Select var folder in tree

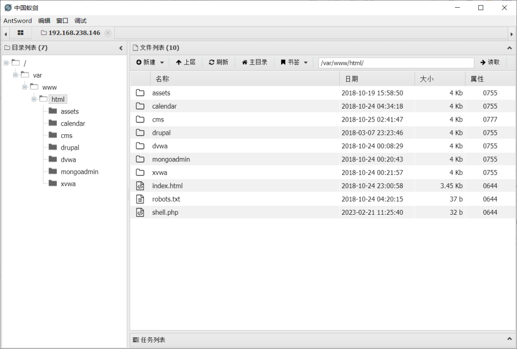click(x=37, y=76)
